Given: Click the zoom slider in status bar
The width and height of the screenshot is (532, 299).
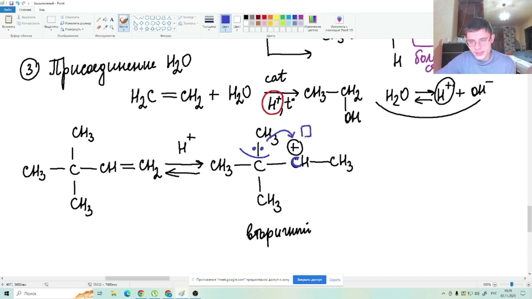Looking at the screenshot, I should 511,284.
